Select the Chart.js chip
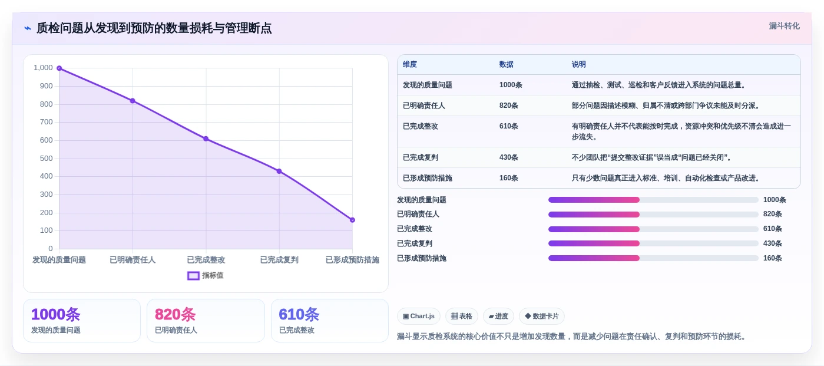Screen dimensions: 824x366 pyautogui.click(x=419, y=316)
